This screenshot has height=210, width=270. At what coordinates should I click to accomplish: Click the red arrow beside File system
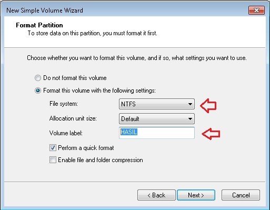point(208,105)
